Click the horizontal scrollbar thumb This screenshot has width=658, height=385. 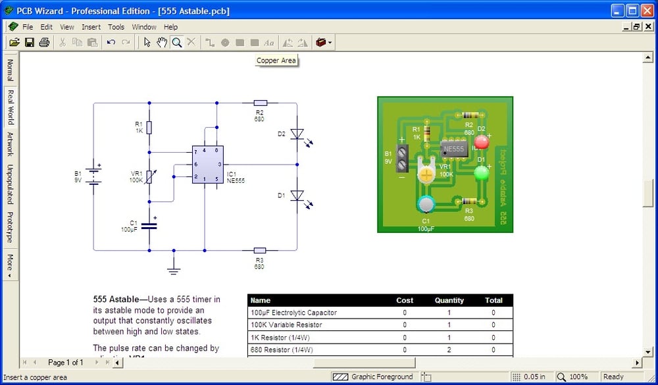click(364, 363)
